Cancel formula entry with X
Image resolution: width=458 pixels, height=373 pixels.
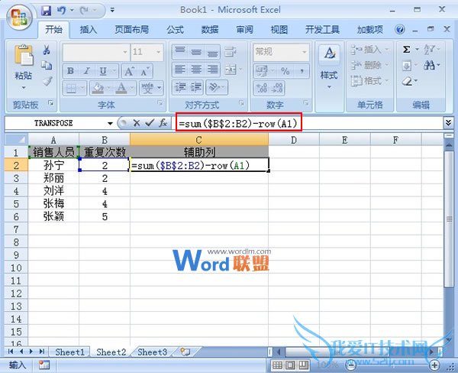pyautogui.click(x=137, y=123)
